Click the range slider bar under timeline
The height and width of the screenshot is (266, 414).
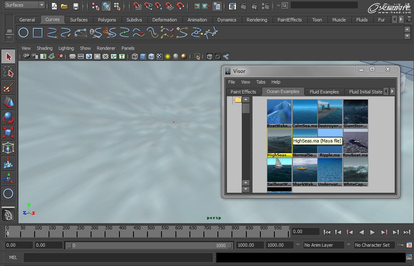(148, 245)
